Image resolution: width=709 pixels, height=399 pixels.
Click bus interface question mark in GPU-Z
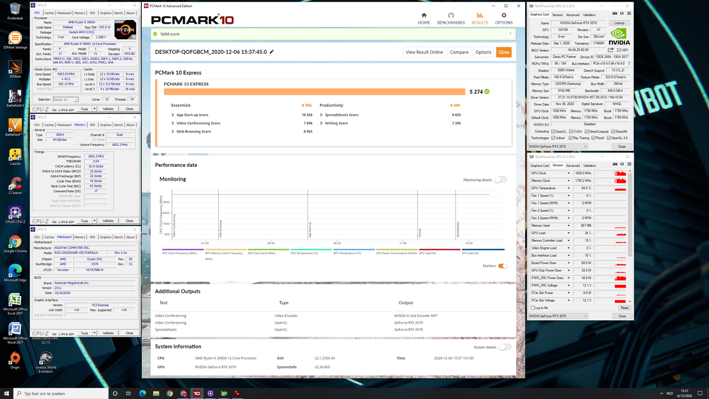point(629,64)
